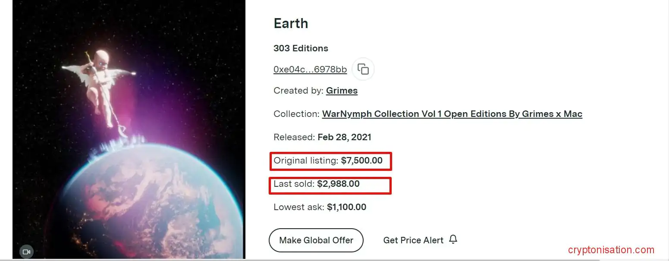Click the Collection label text
The height and width of the screenshot is (261, 669).
(x=296, y=114)
